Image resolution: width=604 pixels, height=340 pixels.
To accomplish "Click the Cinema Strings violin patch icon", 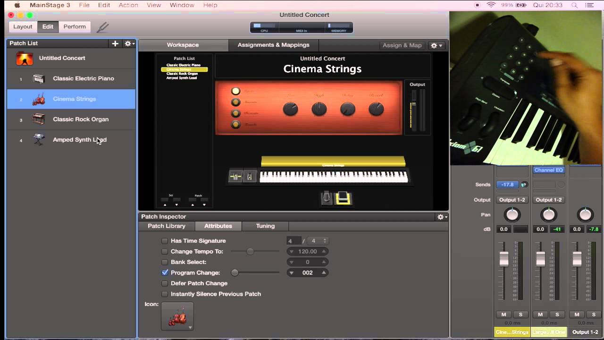I will coord(39,99).
